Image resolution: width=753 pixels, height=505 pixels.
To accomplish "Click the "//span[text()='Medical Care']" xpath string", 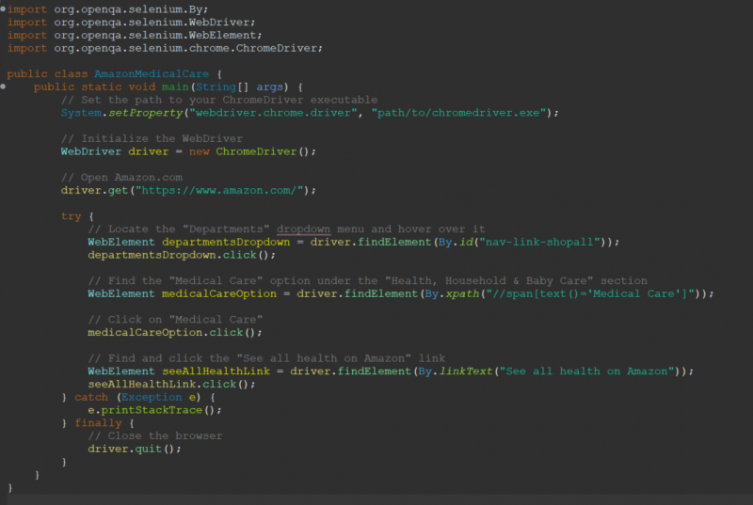I will pyautogui.click(x=590, y=294).
